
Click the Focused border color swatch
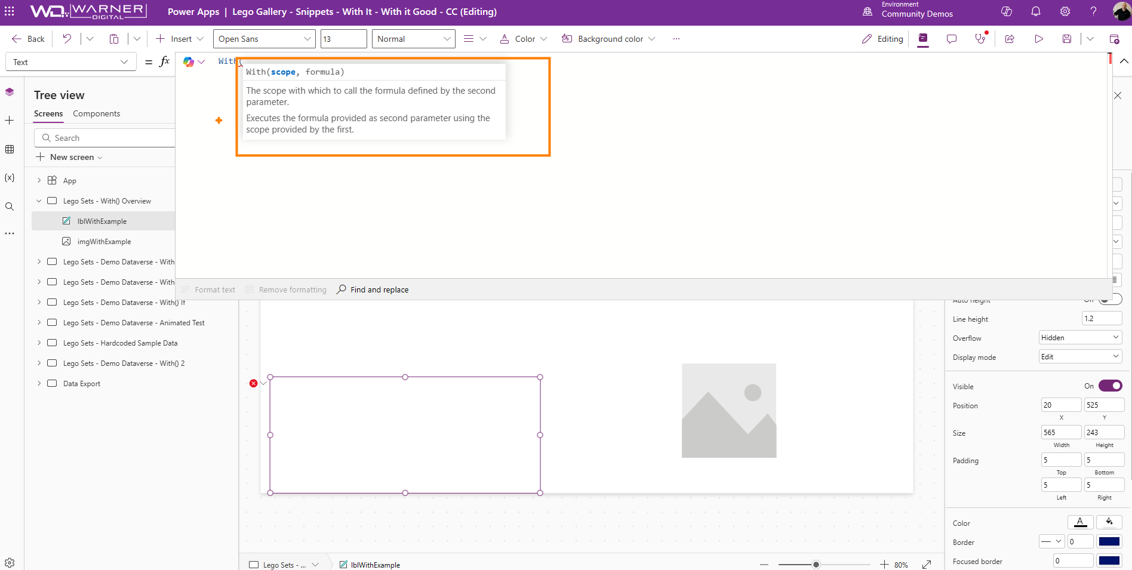tap(1109, 560)
